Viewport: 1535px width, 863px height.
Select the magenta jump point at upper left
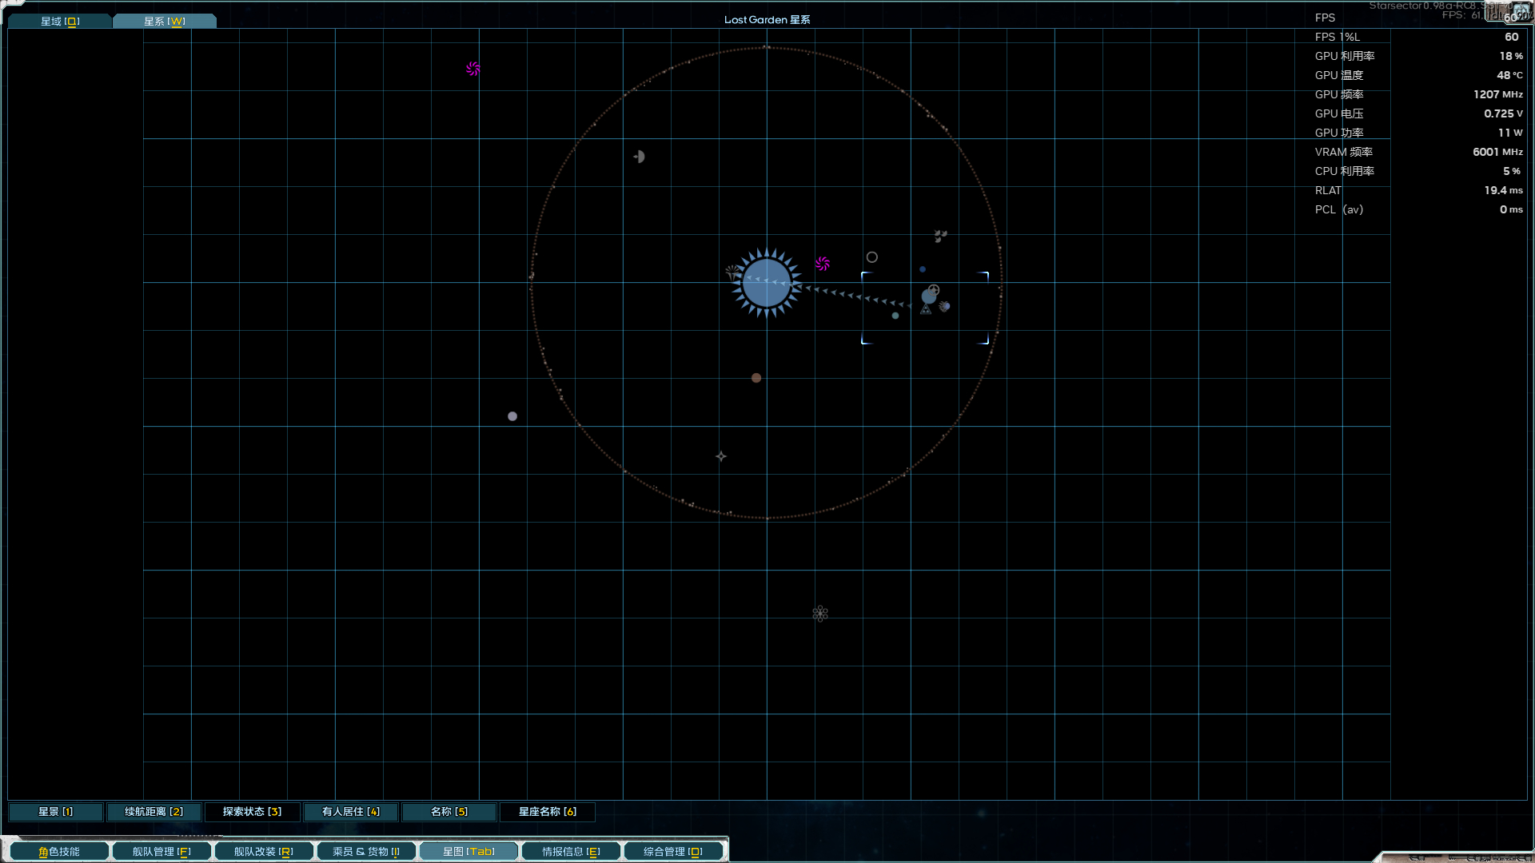[x=473, y=69]
